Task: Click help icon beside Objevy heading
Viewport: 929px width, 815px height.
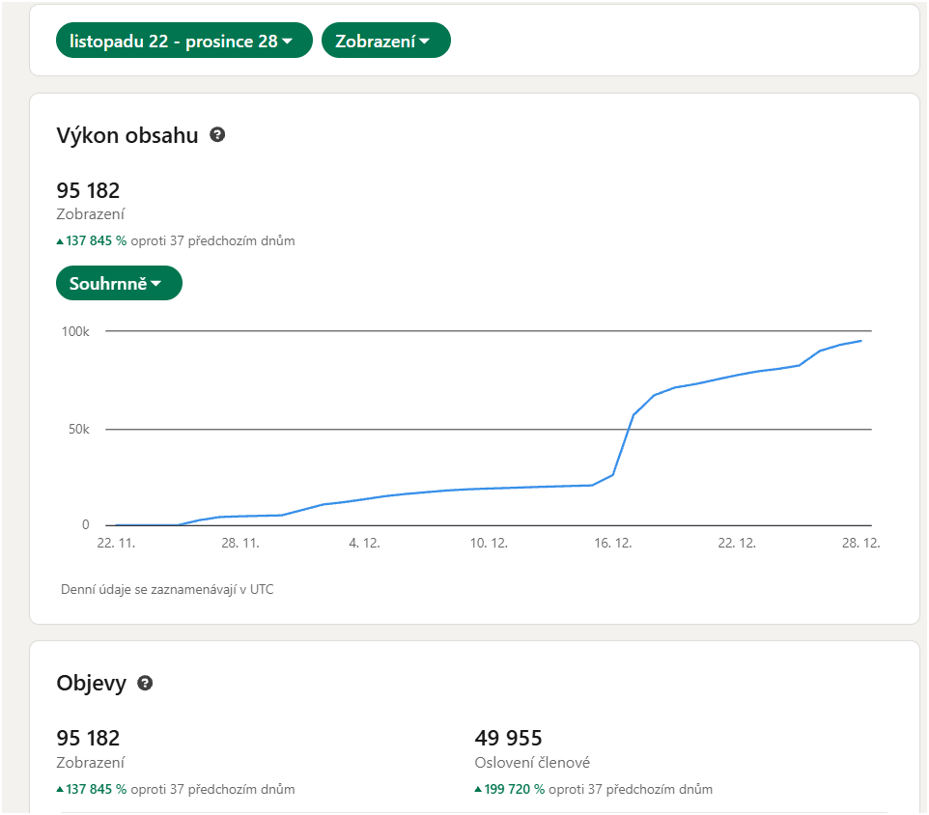Action: click(x=145, y=684)
